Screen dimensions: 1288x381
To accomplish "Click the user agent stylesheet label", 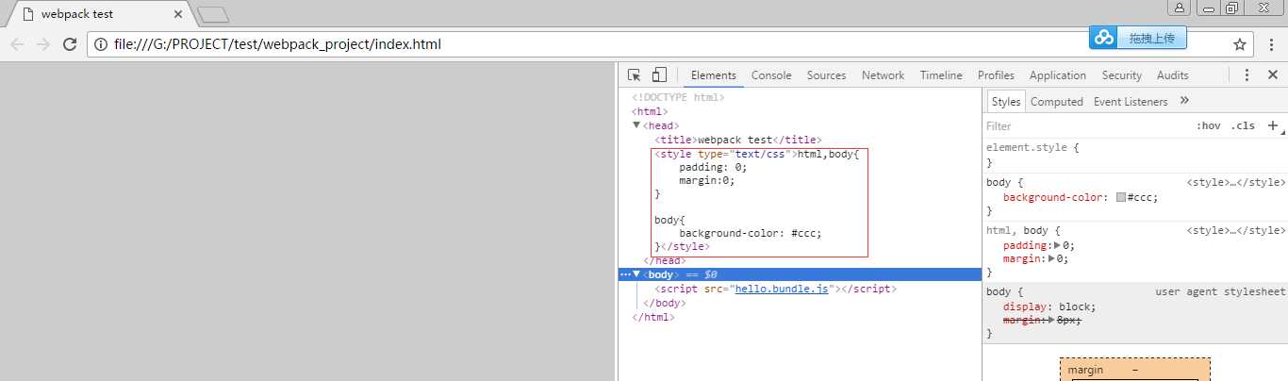I will pos(1220,292).
